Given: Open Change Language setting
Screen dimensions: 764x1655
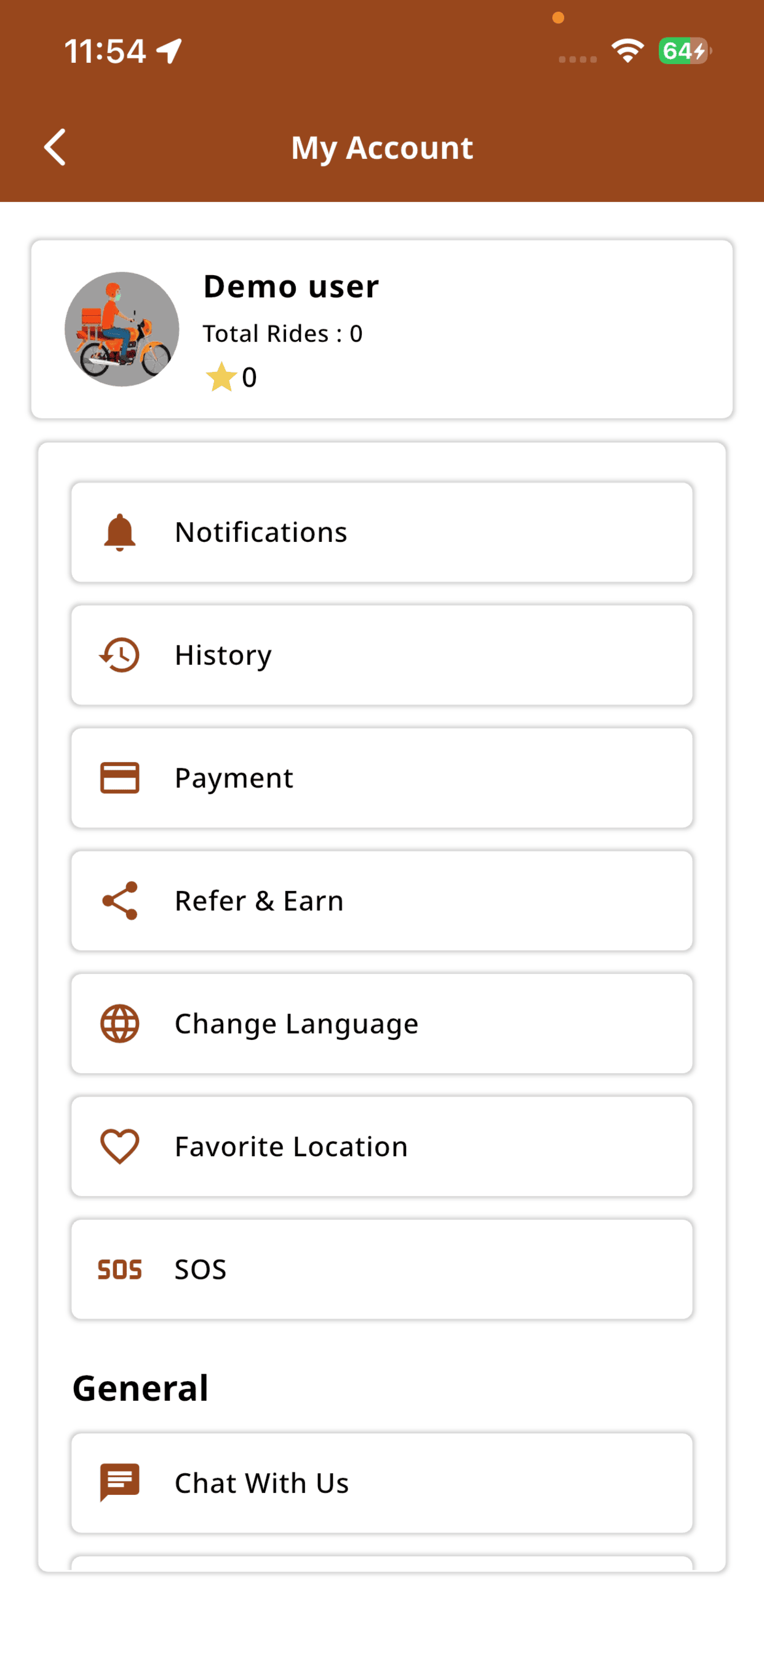Looking at the screenshot, I should point(382,1023).
